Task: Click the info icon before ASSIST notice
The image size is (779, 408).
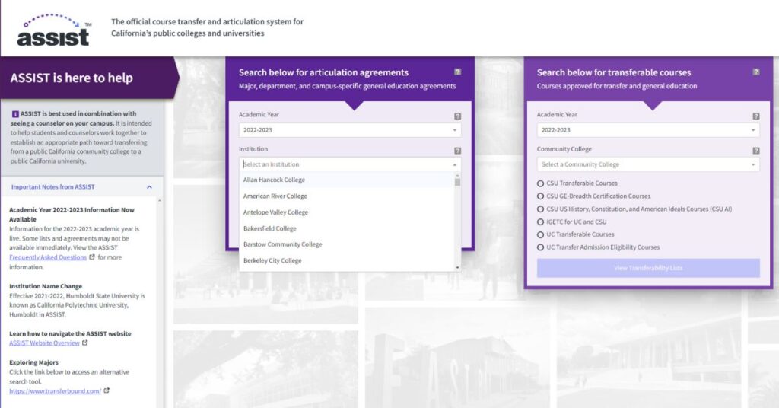Action: point(15,114)
